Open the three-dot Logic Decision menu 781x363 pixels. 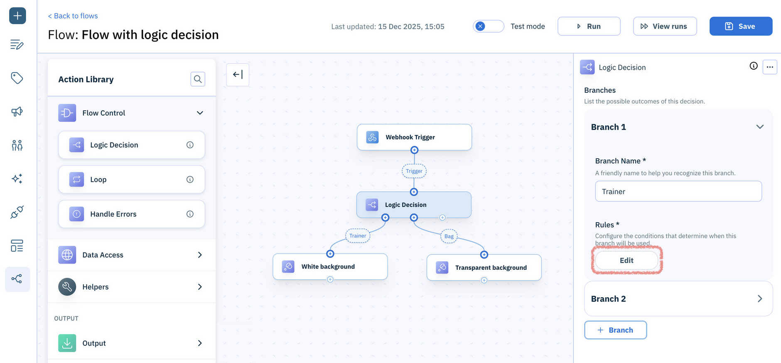[769, 67]
